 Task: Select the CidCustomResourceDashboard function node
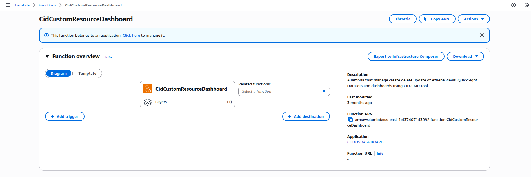pyautogui.click(x=187, y=89)
